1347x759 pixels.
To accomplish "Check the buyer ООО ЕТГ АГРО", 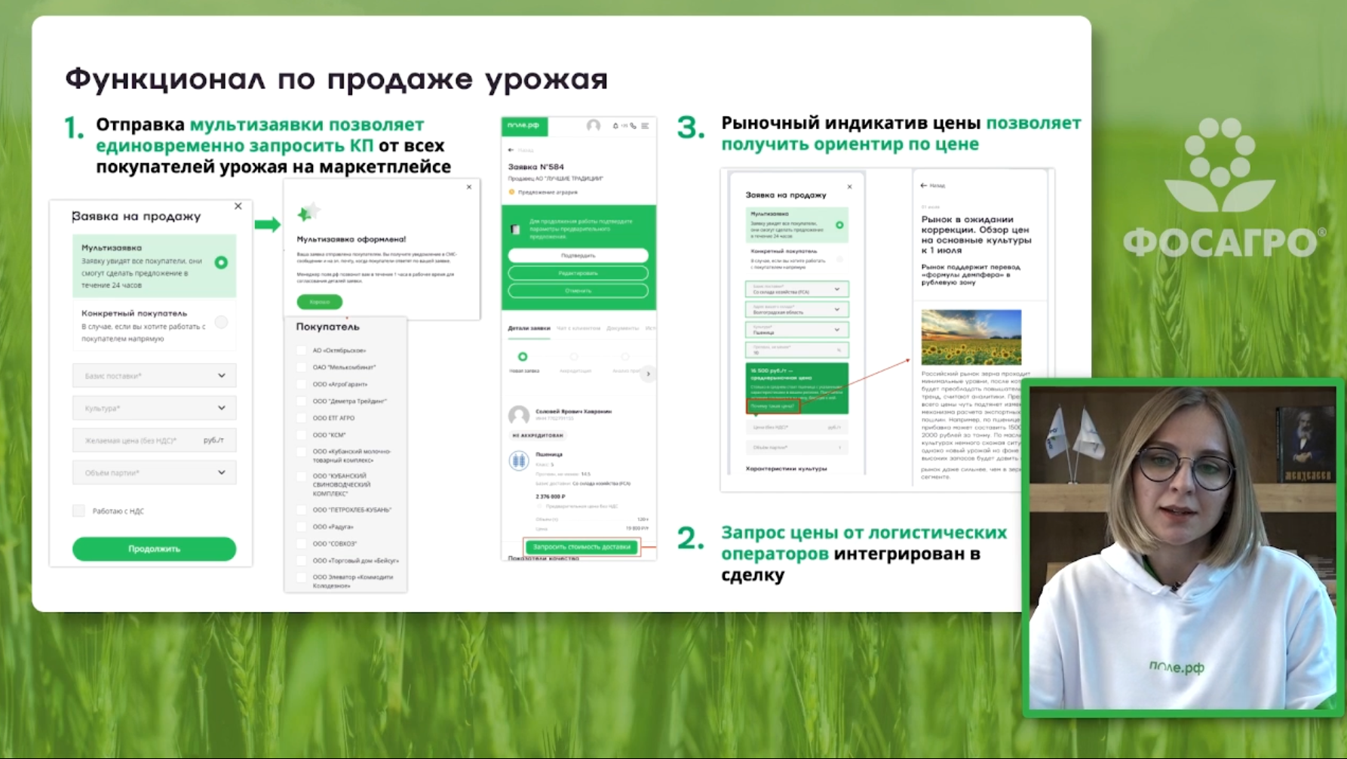I will pos(302,418).
